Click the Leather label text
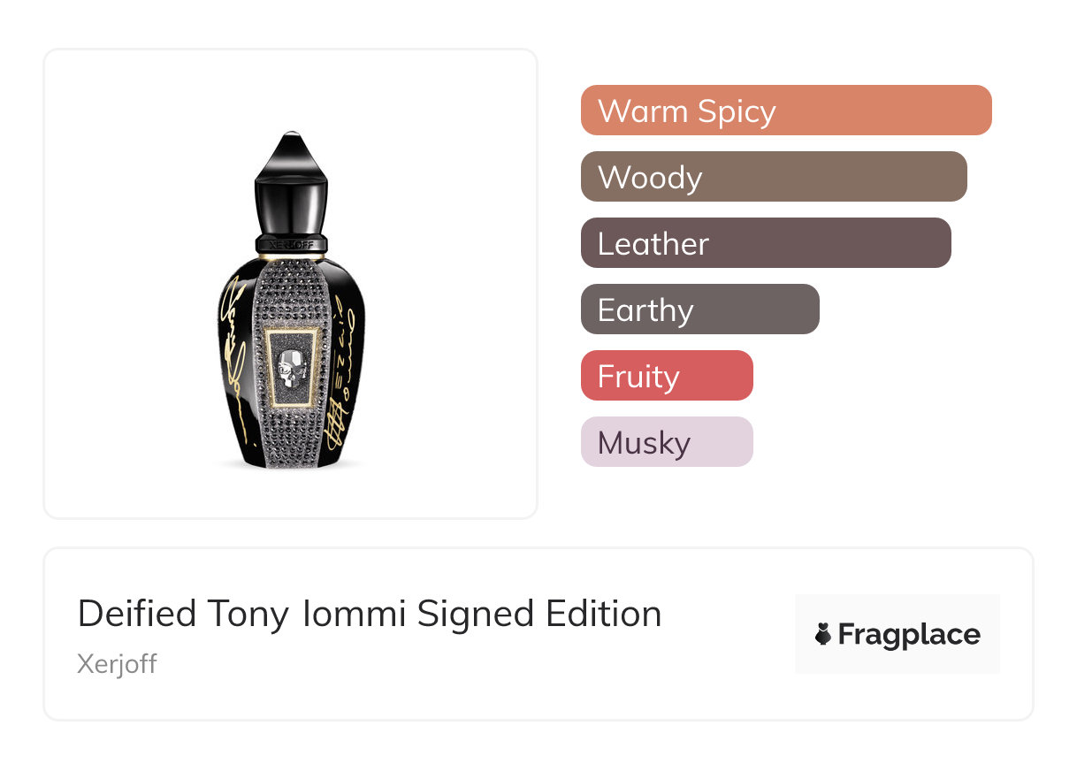The width and height of the screenshot is (1077, 764). 653,244
